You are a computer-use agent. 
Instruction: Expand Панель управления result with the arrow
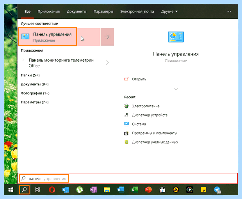point(107,37)
